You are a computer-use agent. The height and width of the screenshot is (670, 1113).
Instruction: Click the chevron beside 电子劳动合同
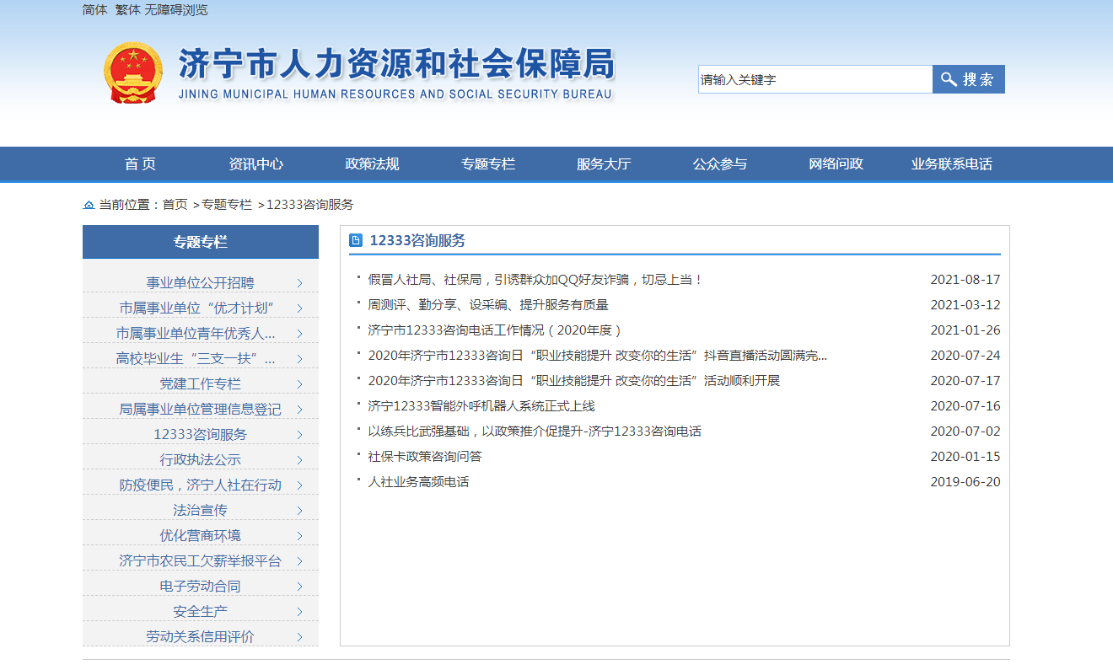[299, 587]
